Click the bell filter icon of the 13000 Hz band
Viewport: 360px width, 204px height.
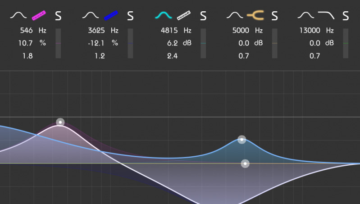tap(306, 15)
